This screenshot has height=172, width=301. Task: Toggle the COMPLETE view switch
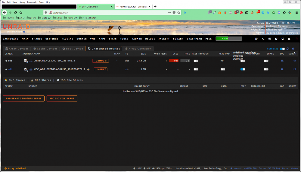coord(282,49)
